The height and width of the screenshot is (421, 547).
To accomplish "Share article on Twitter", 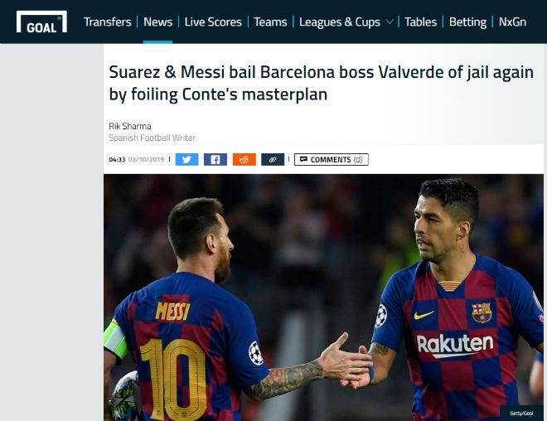I will [186, 159].
